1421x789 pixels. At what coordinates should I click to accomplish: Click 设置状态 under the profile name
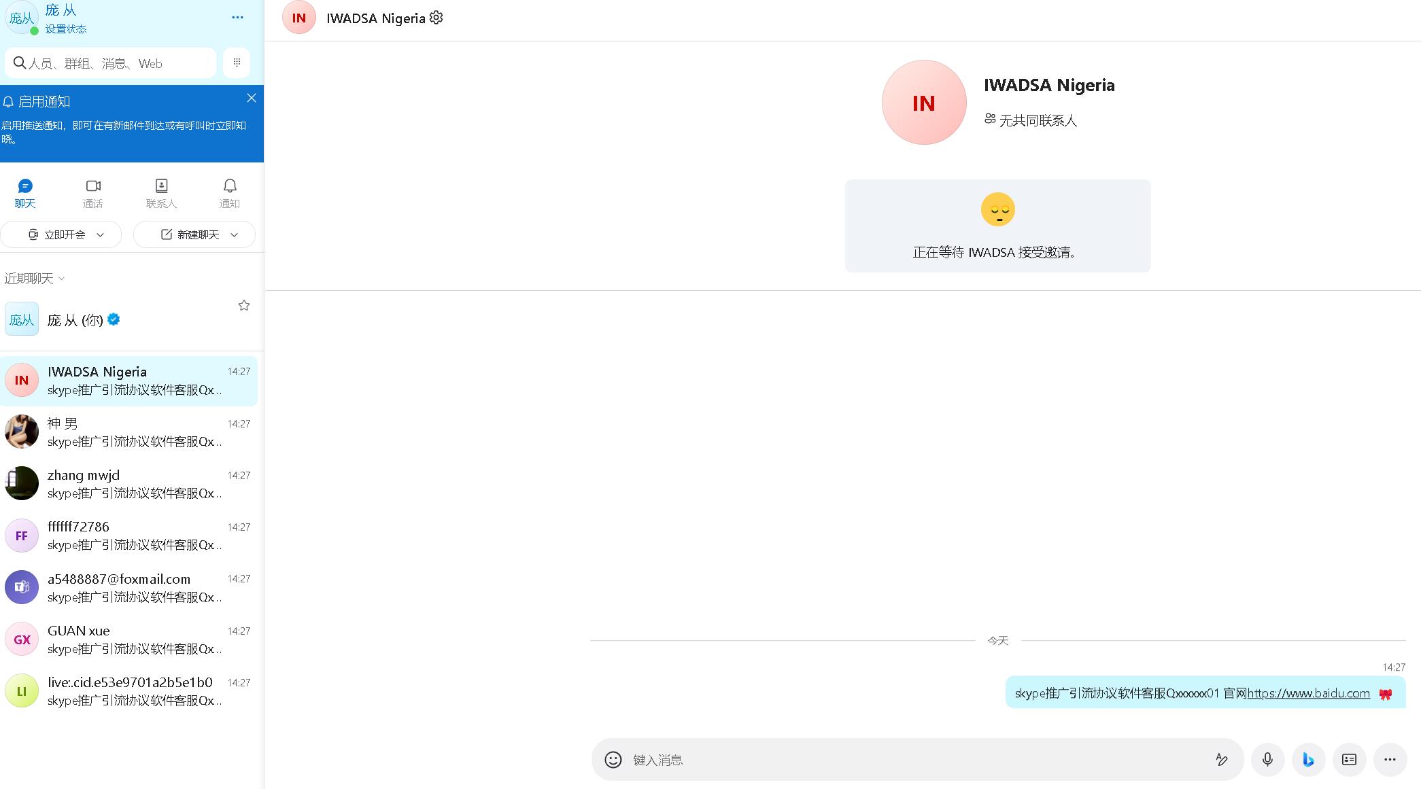point(66,29)
